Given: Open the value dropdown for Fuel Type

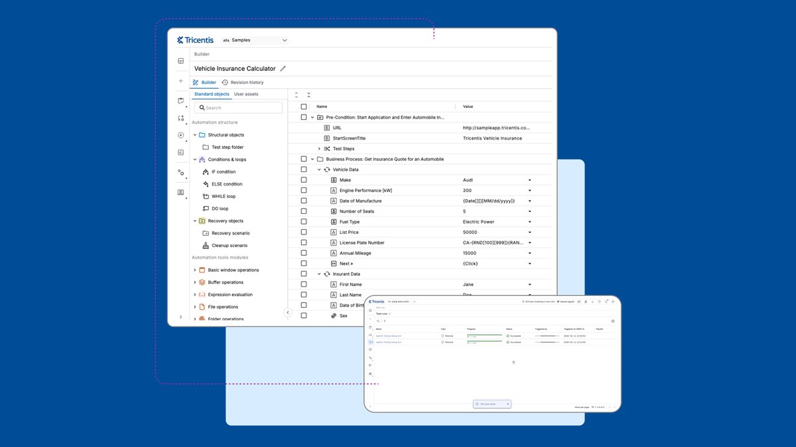Looking at the screenshot, I should pos(530,222).
